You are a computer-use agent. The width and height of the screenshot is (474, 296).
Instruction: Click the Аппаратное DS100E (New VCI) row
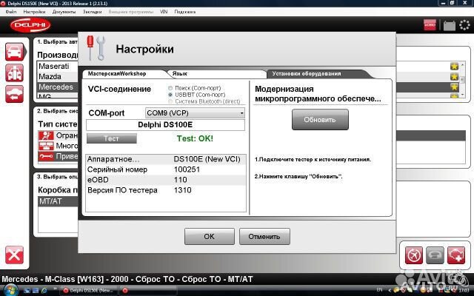pos(166,159)
